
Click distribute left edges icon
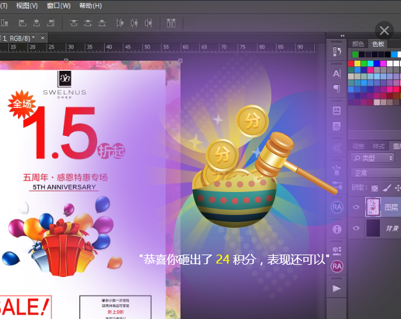pyautogui.click(x=119, y=23)
